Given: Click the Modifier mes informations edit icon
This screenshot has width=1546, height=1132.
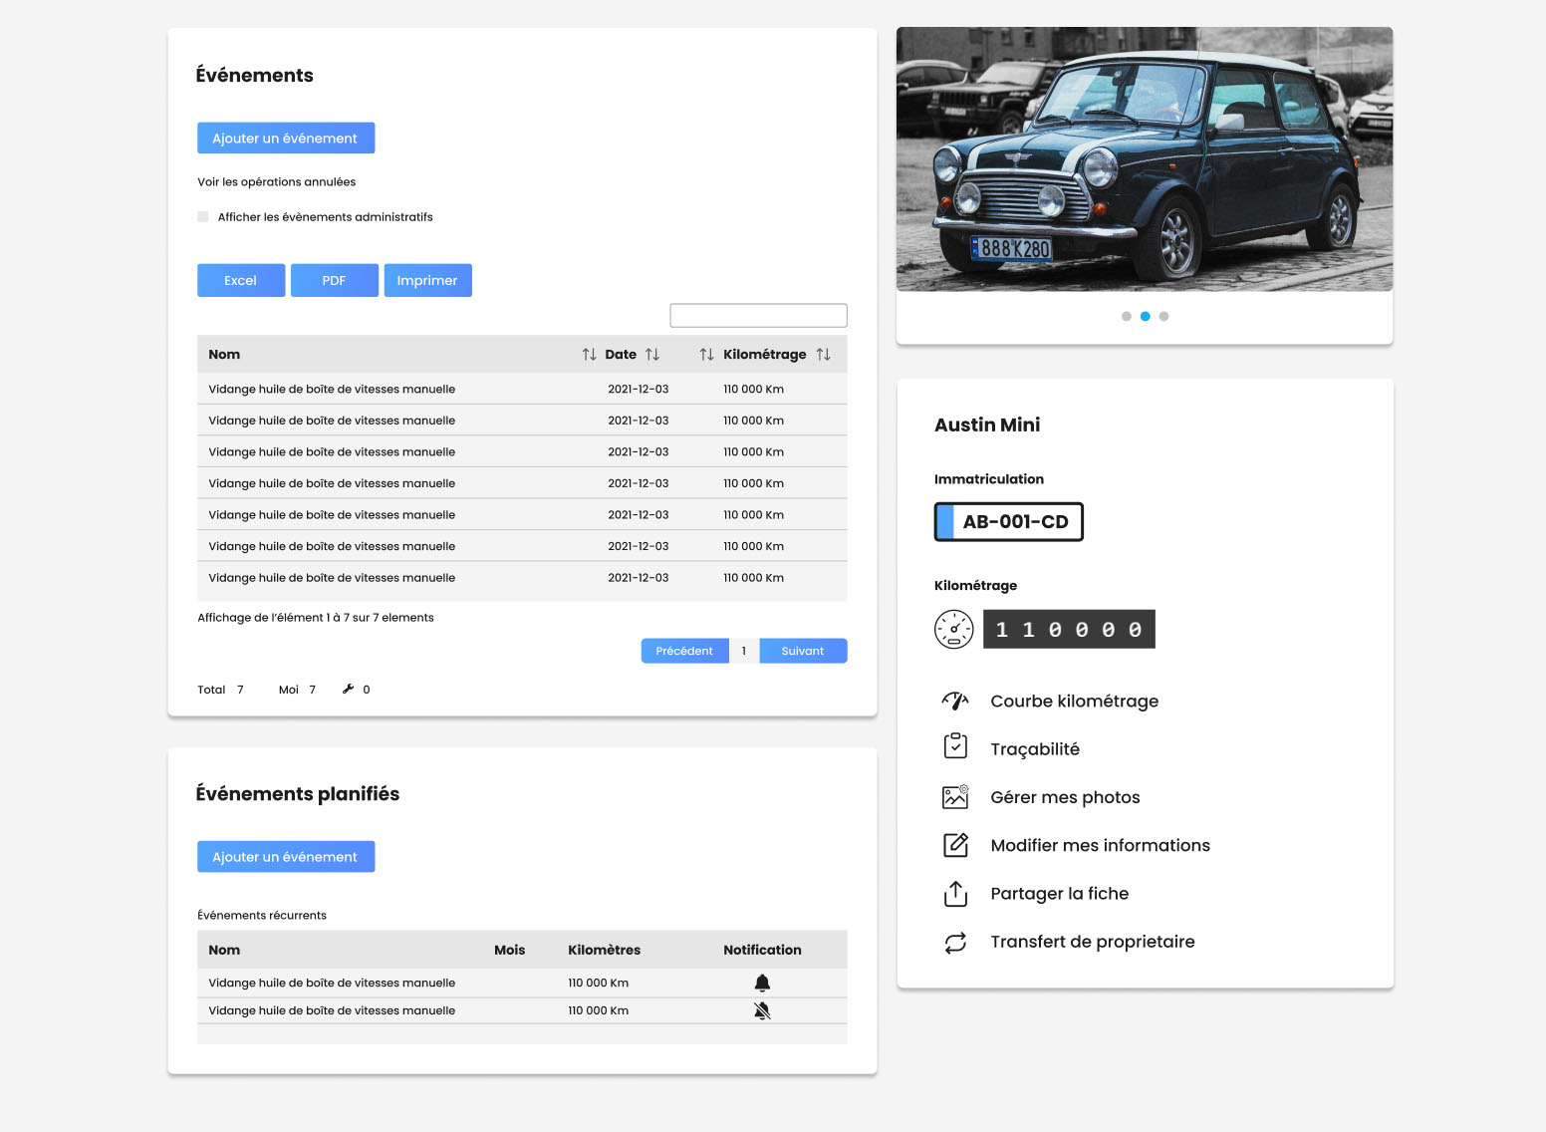Looking at the screenshot, I should point(955,845).
